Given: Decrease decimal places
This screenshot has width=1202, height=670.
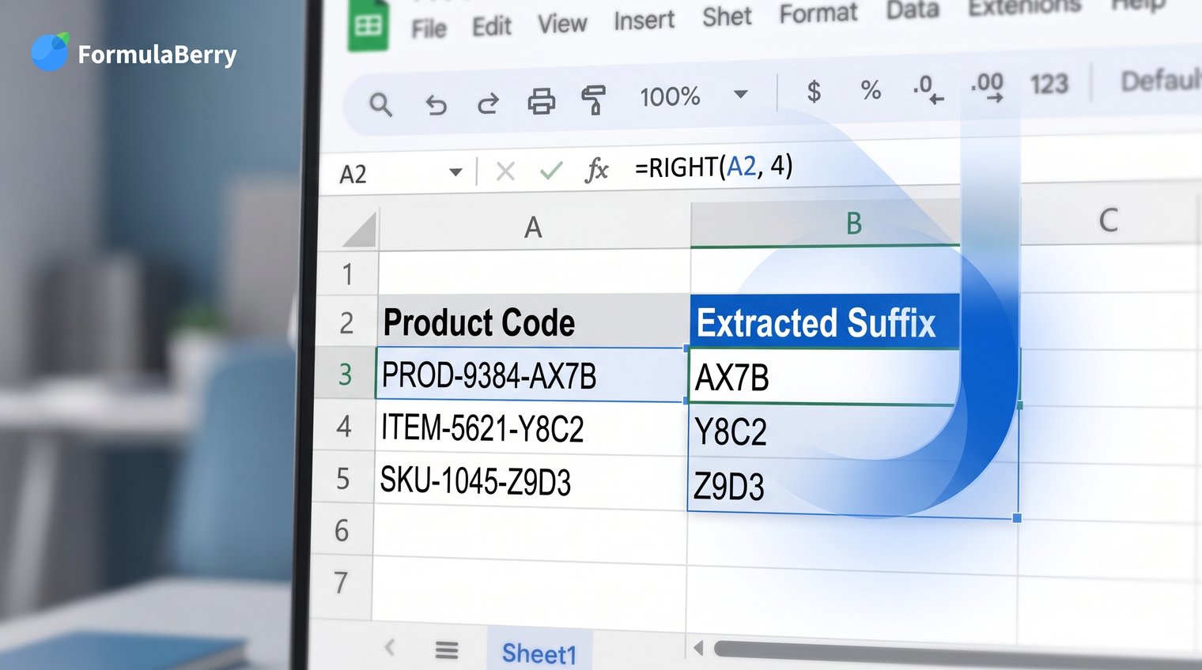Looking at the screenshot, I should tap(928, 88).
